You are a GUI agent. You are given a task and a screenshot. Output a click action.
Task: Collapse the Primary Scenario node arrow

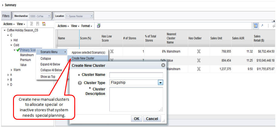15,50
